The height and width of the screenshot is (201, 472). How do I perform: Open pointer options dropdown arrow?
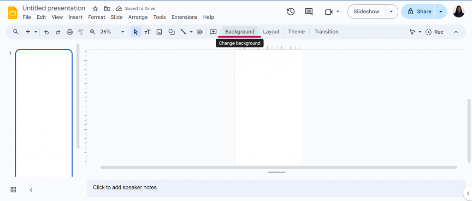(420, 32)
